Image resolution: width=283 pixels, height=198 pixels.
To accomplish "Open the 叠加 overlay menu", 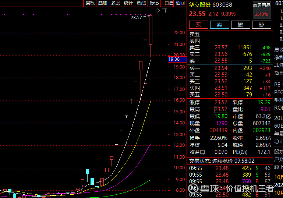I will coord(103,3).
